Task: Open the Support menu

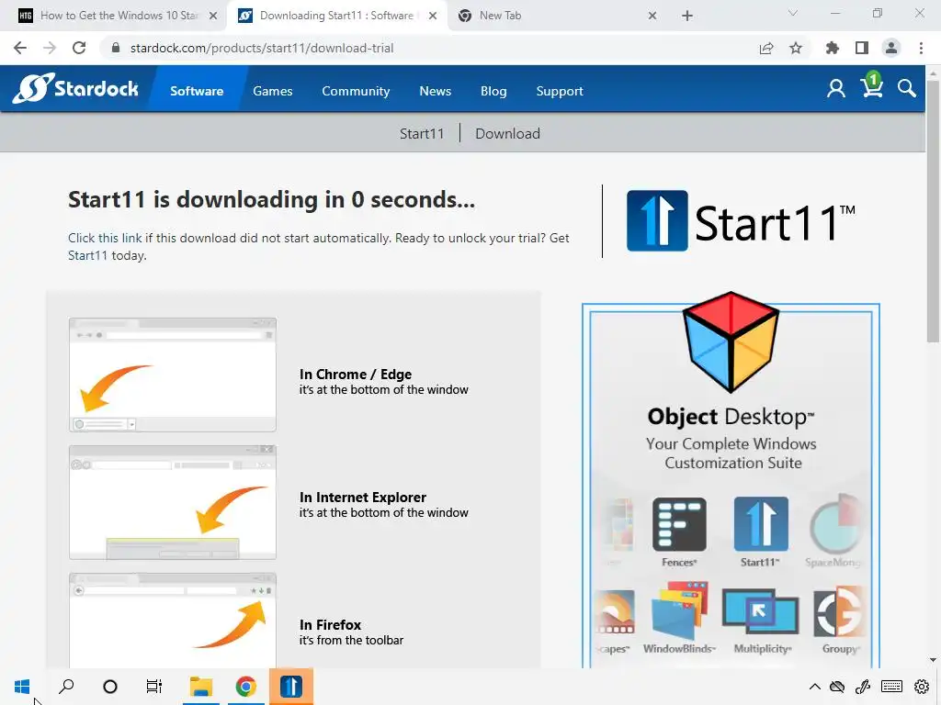Action: coord(560,91)
